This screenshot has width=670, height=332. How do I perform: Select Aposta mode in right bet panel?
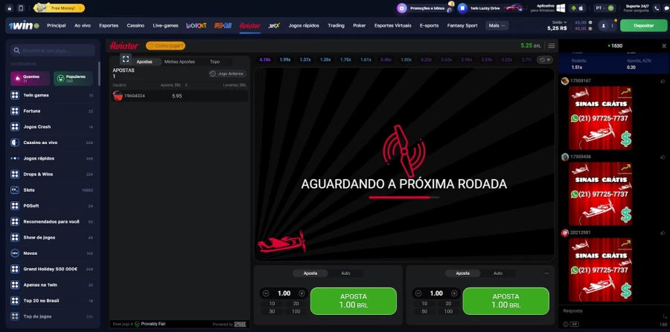tap(463, 273)
